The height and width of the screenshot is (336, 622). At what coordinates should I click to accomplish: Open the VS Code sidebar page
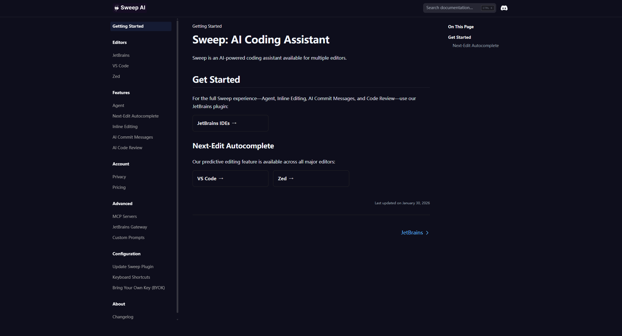tap(121, 66)
